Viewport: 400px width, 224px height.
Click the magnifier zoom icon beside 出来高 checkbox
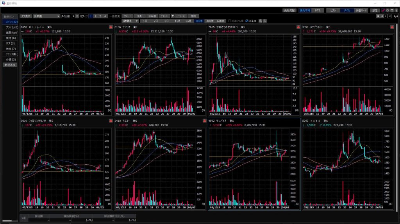pyautogui.click(x=261, y=21)
